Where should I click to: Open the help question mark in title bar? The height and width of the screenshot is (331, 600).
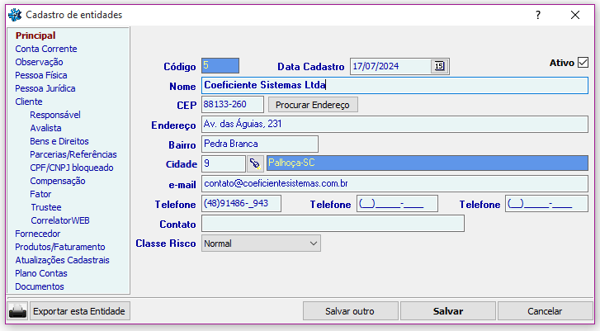538,15
